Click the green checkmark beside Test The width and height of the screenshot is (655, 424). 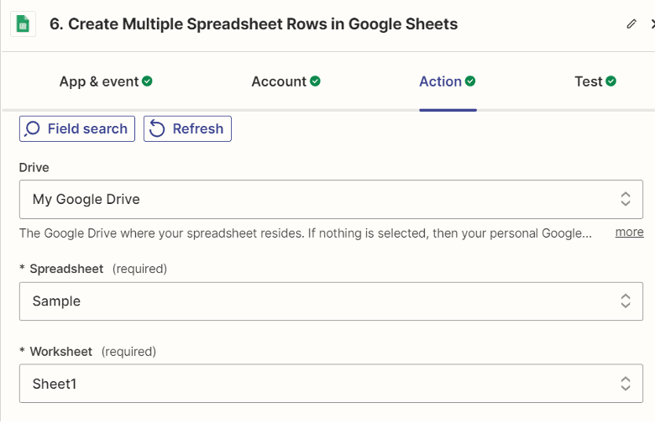pos(610,81)
